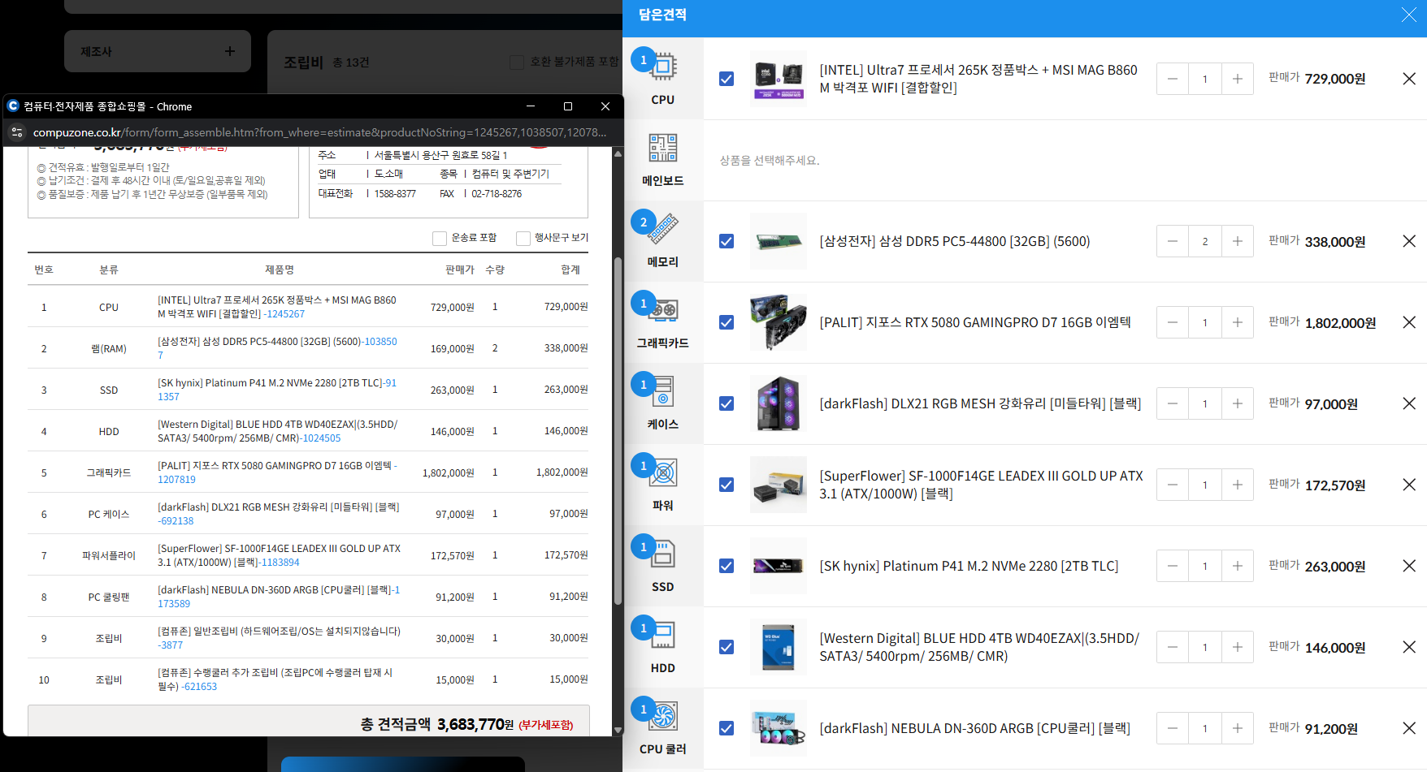Uncheck the SuperFlower power item
Viewport: 1427px width, 772px height.
[727, 485]
